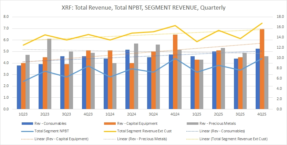Click Linear (Total Segment Revenue Ext Cust) legend entry
This screenshot has height=145, width=287.
(234, 139)
